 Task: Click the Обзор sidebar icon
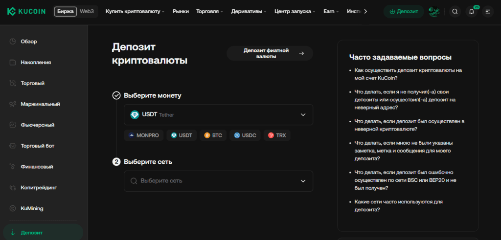12,42
